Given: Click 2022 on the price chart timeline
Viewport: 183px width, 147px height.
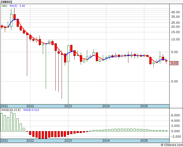Looking at the screenshot, I should click(30, 106).
